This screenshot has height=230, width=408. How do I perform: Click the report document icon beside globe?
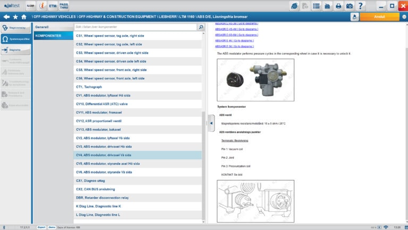[305, 6]
